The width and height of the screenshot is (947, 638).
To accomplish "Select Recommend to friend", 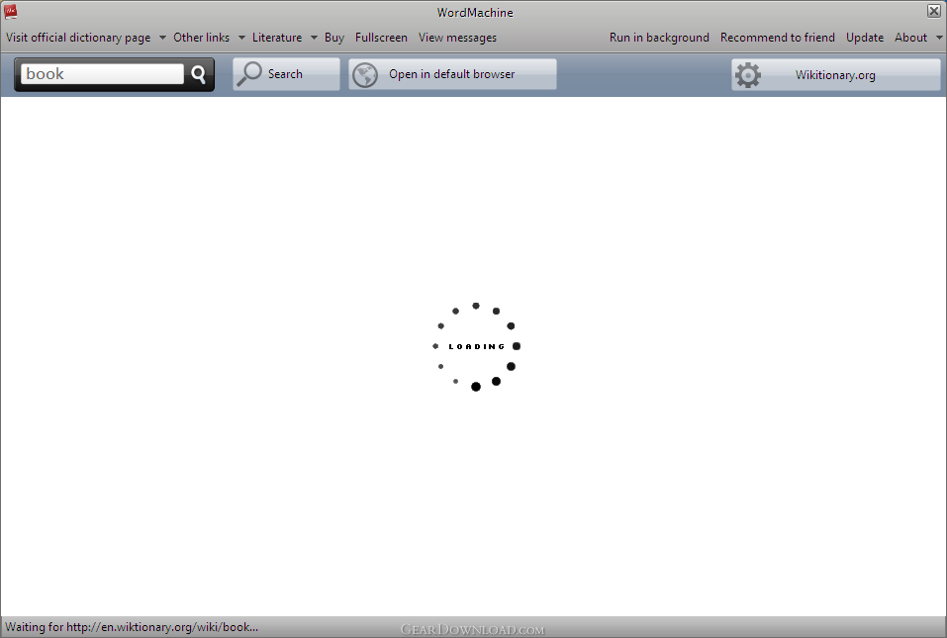I will pos(777,38).
